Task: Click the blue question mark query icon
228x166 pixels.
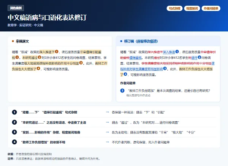Action: click(x=122, y=91)
